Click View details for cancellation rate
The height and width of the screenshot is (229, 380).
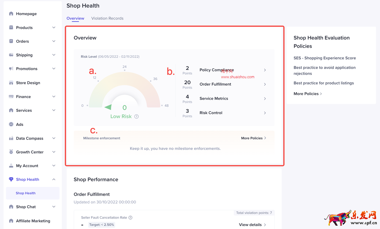(252, 225)
